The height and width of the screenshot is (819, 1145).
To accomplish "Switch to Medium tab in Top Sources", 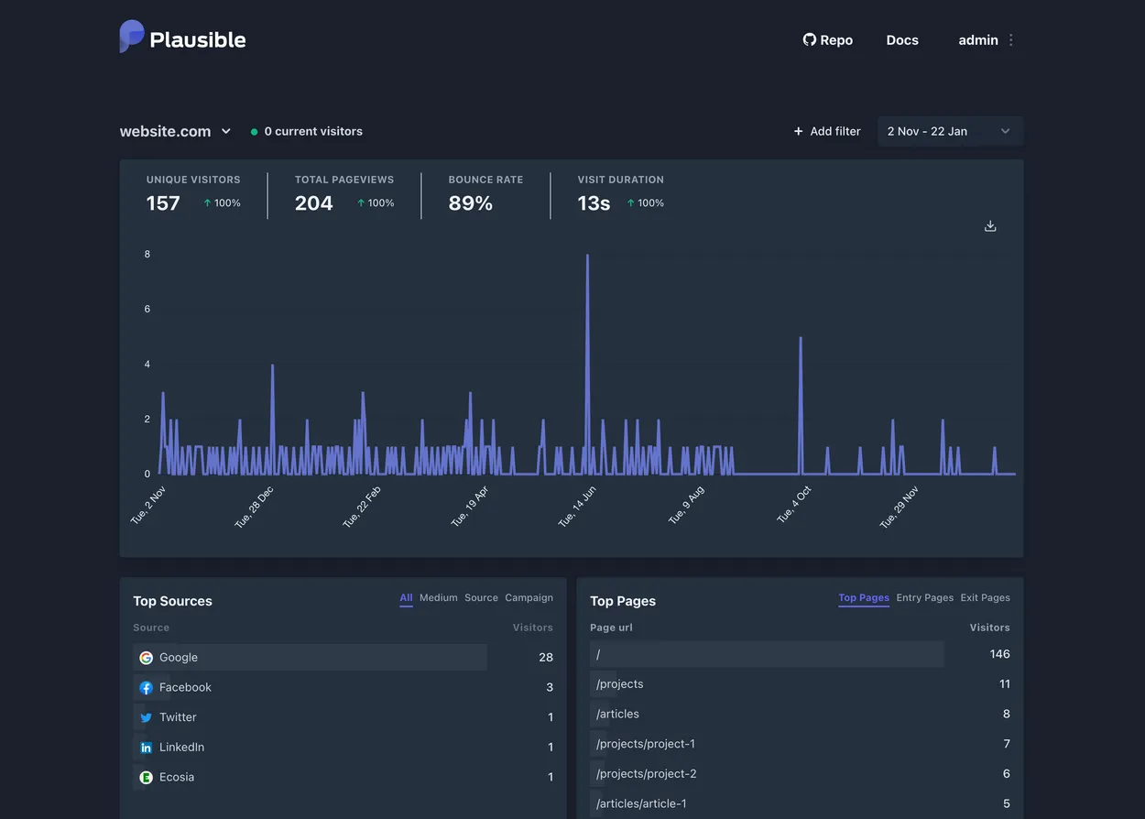I will pos(438,598).
